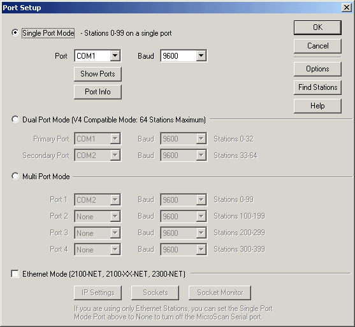Click the Sockets button
This screenshot has width=355, height=327.
click(x=155, y=293)
